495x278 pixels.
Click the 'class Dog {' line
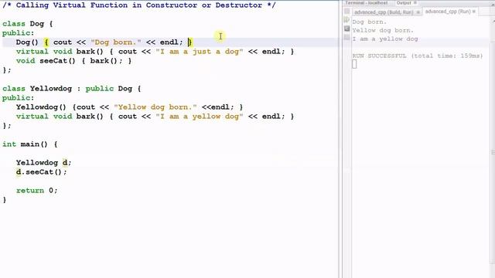tap(28, 24)
